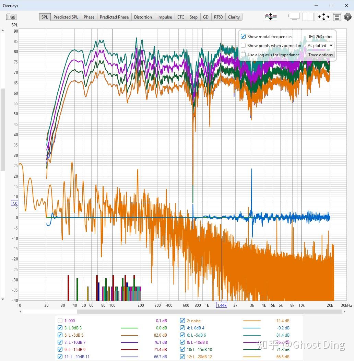Hide the 2: noise trace
This screenshot has width=354, height=361.
click(x=182, y=321)
